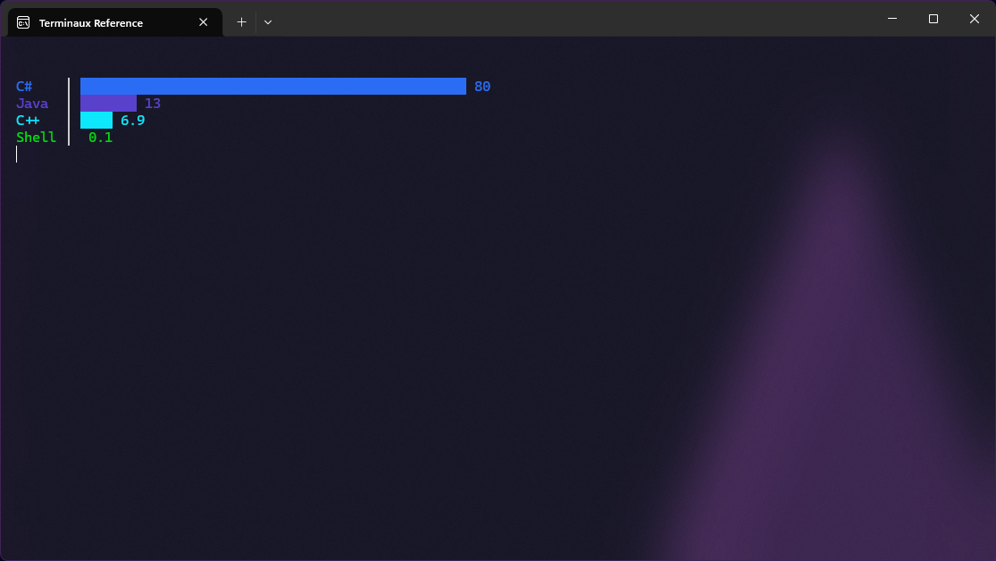Click the purple Java bar
The image size is (996, 561).
[108, 104]
